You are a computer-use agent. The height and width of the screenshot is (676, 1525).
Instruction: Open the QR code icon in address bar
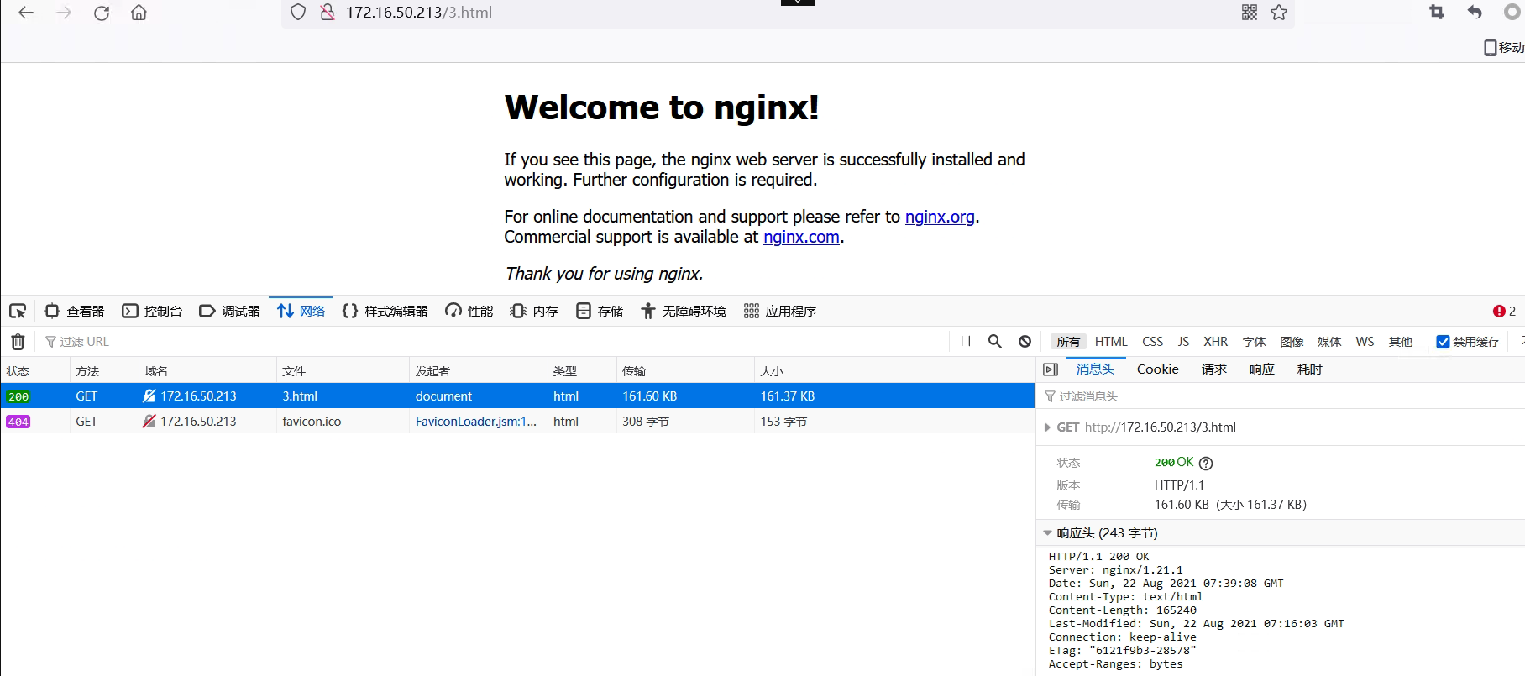coord(1250,13)
